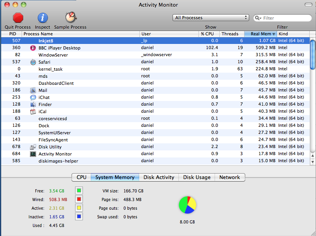Open the Inspect info icon
Viewport: 316px width, 236px height.
point(42,18)
